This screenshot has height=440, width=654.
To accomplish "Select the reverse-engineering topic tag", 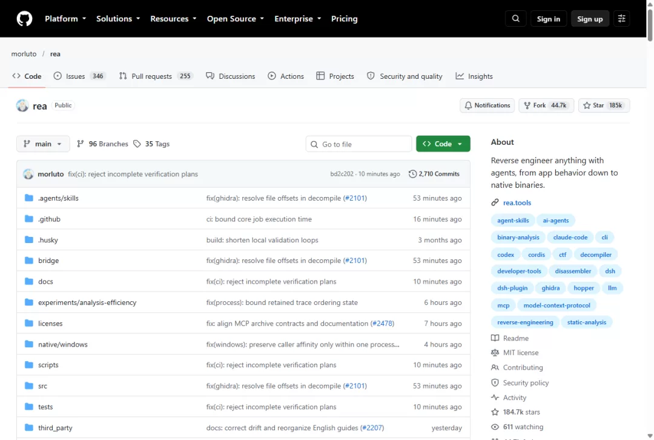I will click(x=525, y=322).
